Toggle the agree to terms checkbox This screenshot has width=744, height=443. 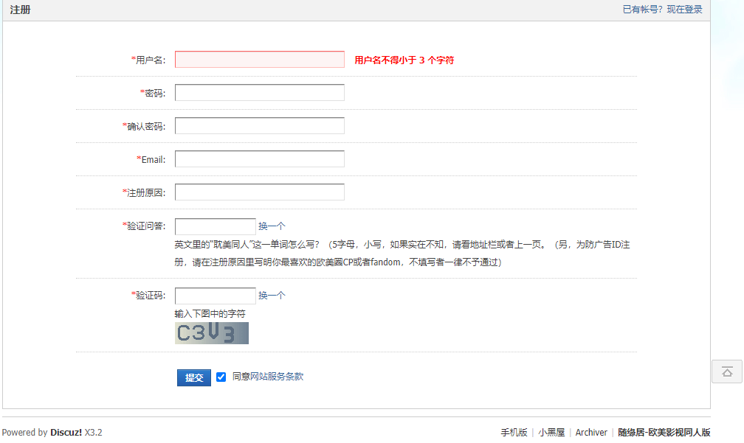221,377
